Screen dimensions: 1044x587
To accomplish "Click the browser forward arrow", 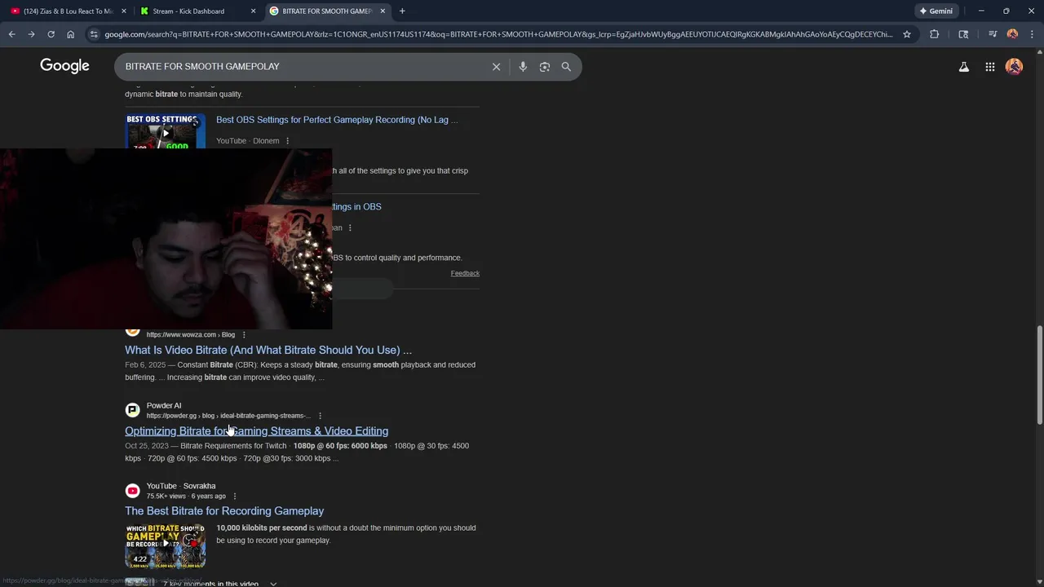I will pos(31,34).
